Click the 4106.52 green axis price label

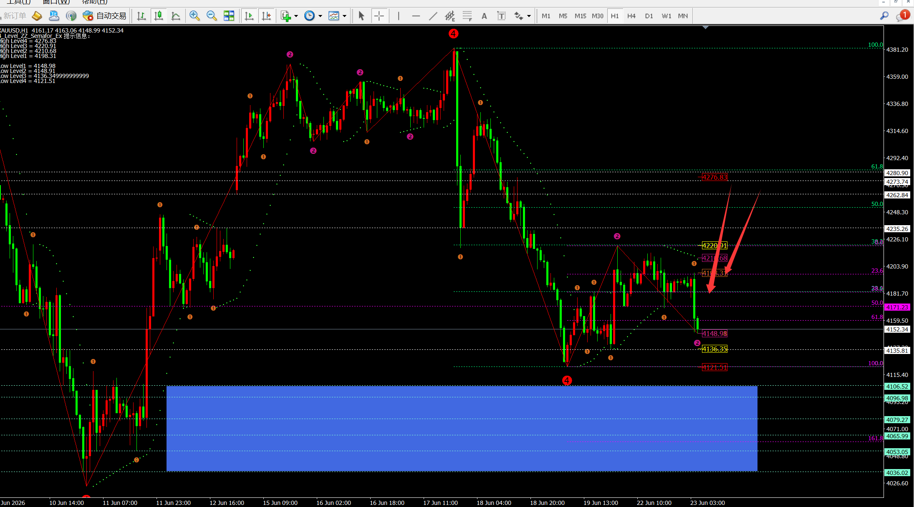[x=897, y=387]
